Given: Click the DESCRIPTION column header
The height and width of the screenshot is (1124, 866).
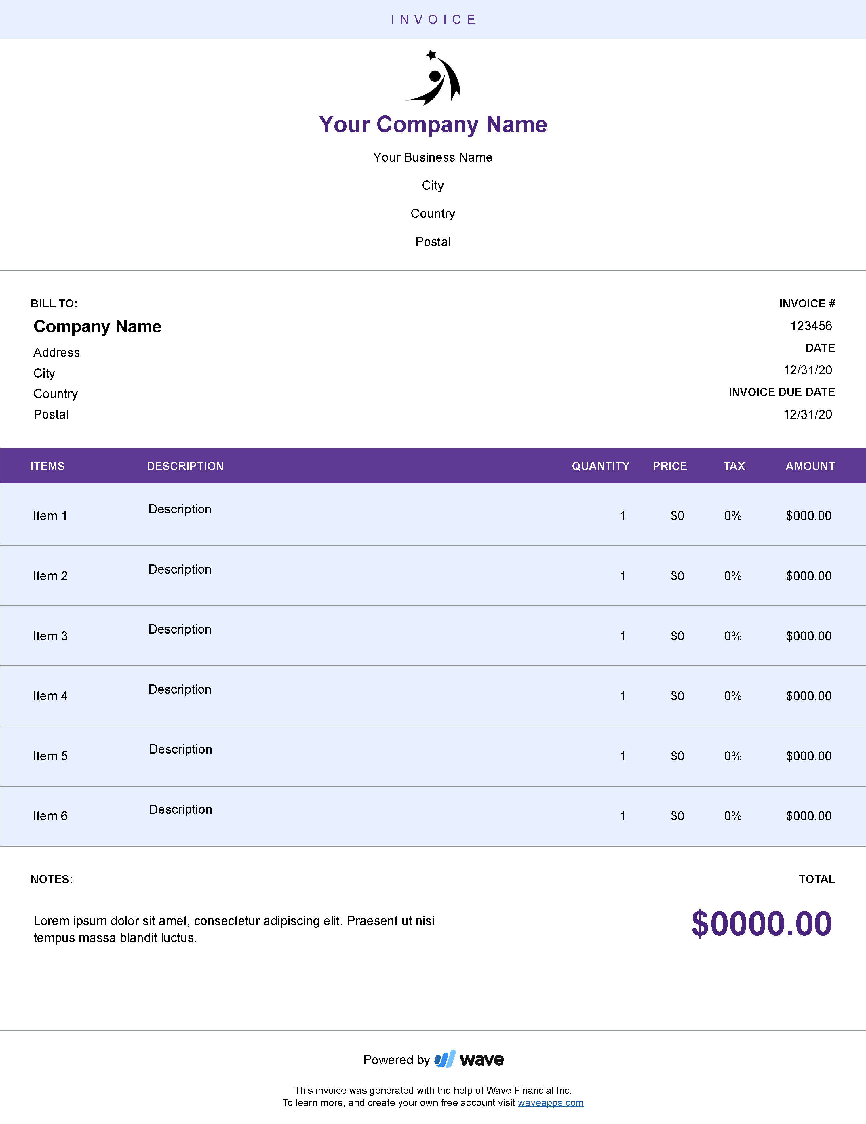Looking at the screenshot, I should pyautogui.click(x=185, y=466).
